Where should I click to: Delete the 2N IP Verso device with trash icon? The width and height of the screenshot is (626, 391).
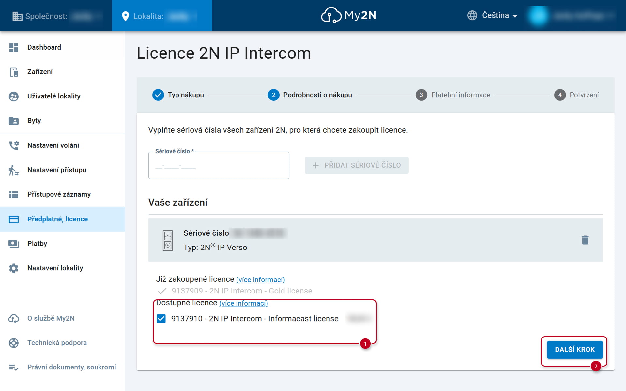pos(585,240)
